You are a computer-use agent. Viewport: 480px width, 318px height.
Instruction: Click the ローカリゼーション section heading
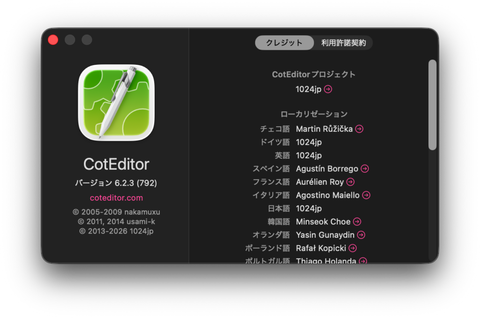[x=314, y=114]
